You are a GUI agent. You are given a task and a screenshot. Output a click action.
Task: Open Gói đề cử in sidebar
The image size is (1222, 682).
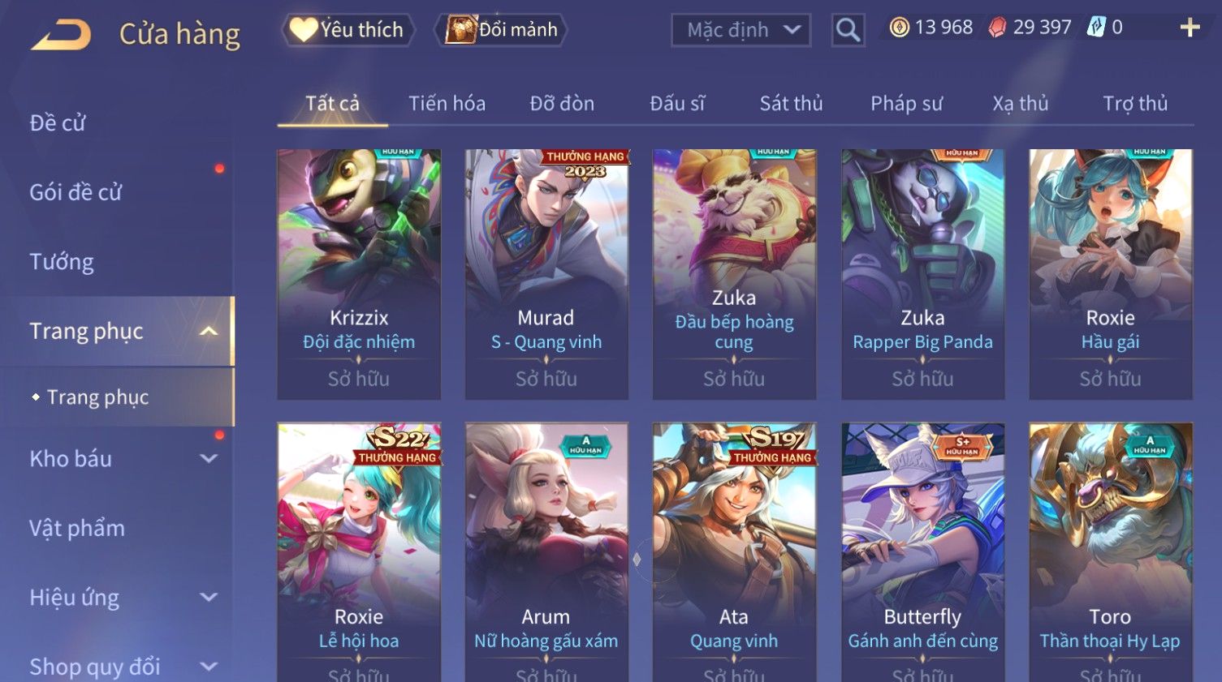click(x=76, y=192)
